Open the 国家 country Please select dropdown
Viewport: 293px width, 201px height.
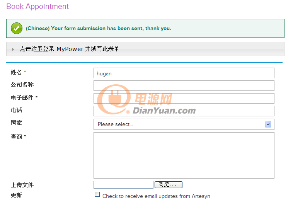184,124
